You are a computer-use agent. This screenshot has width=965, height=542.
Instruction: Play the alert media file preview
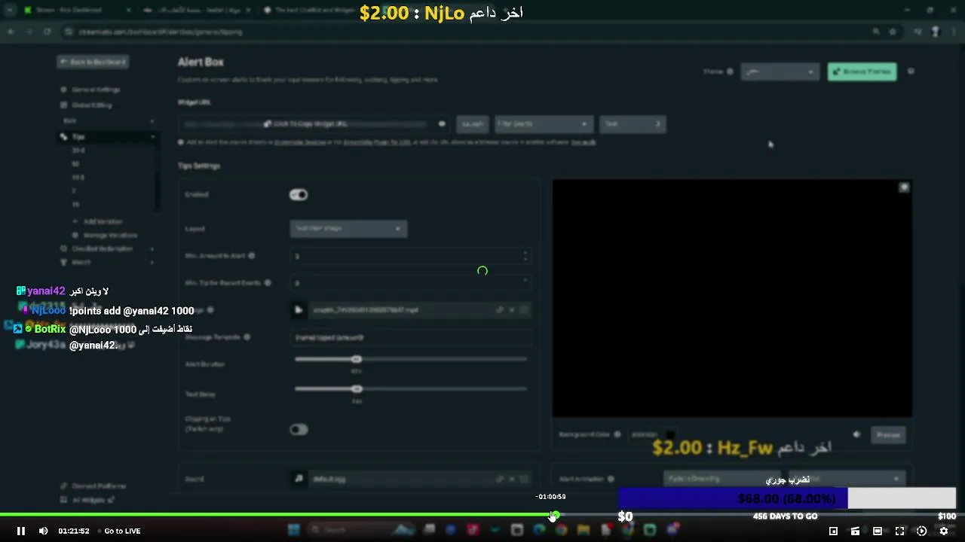[x=299, y=309]
